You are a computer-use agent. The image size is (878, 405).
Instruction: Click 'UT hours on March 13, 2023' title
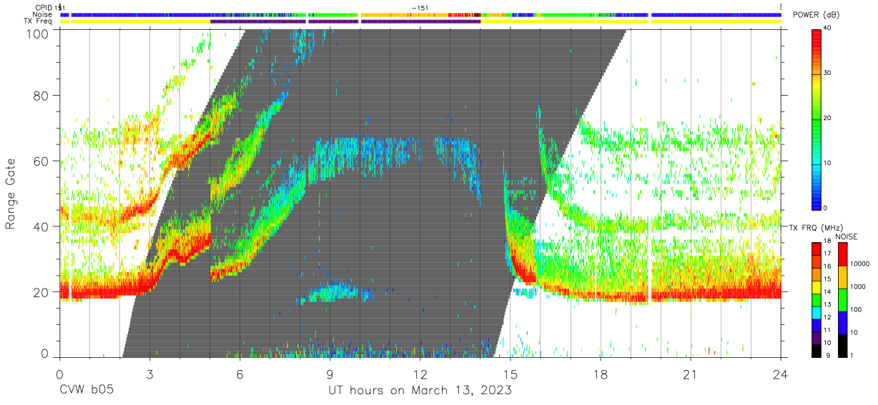point(420,391)
